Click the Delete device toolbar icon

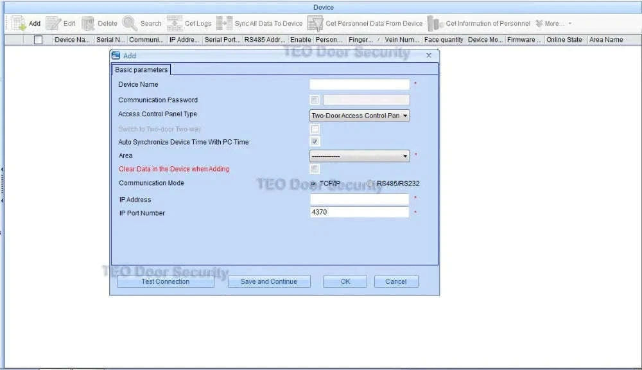[x=88, y=24]
